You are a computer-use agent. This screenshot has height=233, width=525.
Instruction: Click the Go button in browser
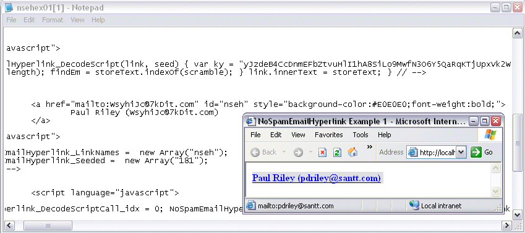click(x=482, y=152)
